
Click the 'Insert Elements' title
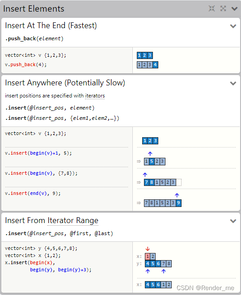pos(34,8)
